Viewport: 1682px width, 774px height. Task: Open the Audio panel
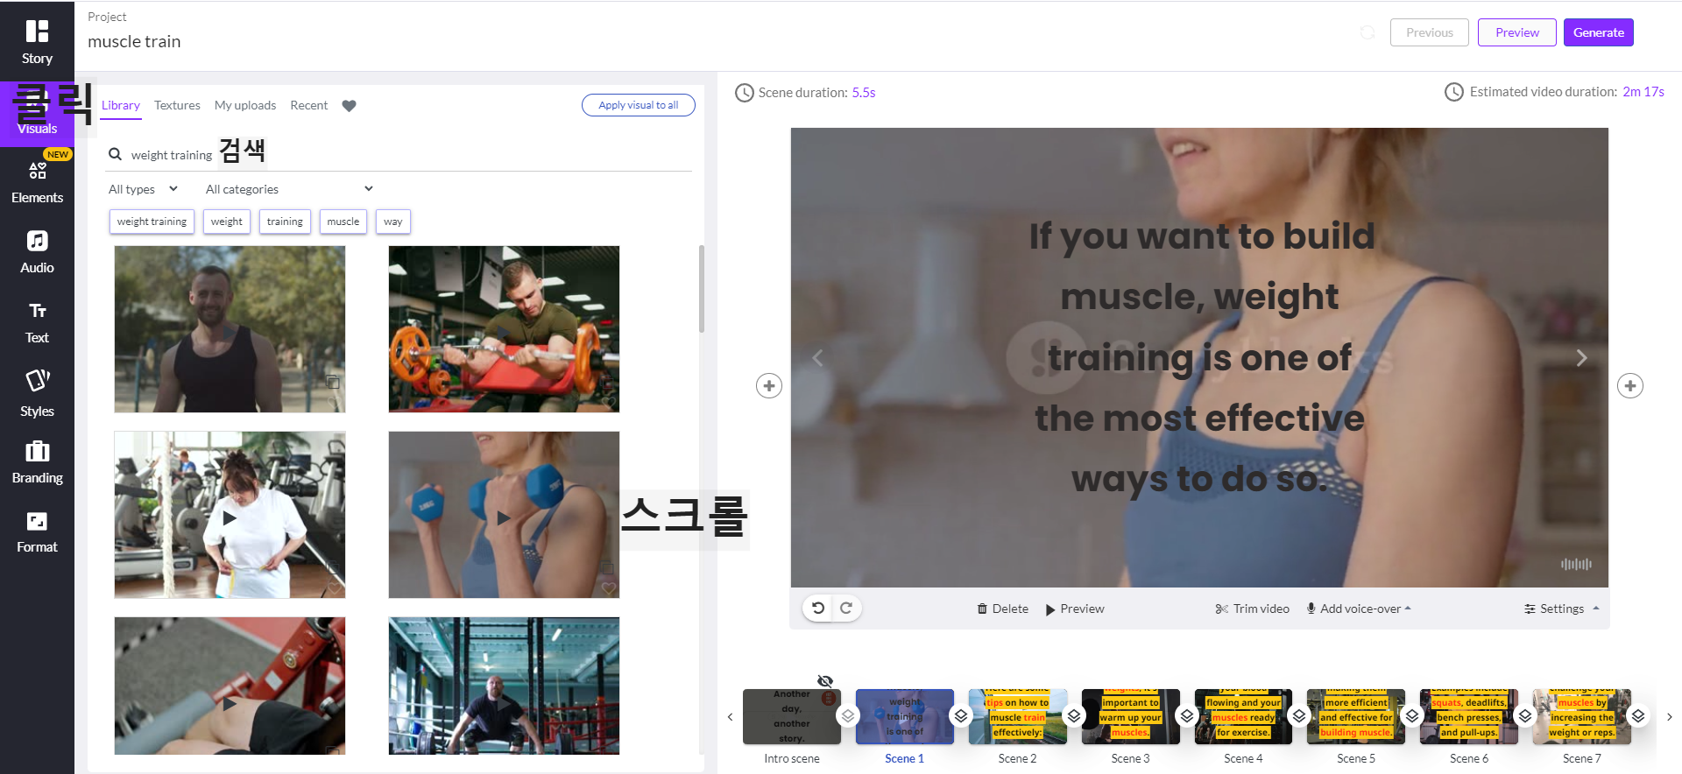(37, 252)
